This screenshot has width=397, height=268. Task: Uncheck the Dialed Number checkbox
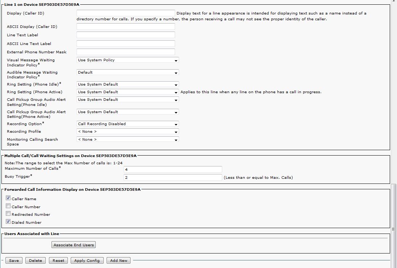(x=8, y=222)
